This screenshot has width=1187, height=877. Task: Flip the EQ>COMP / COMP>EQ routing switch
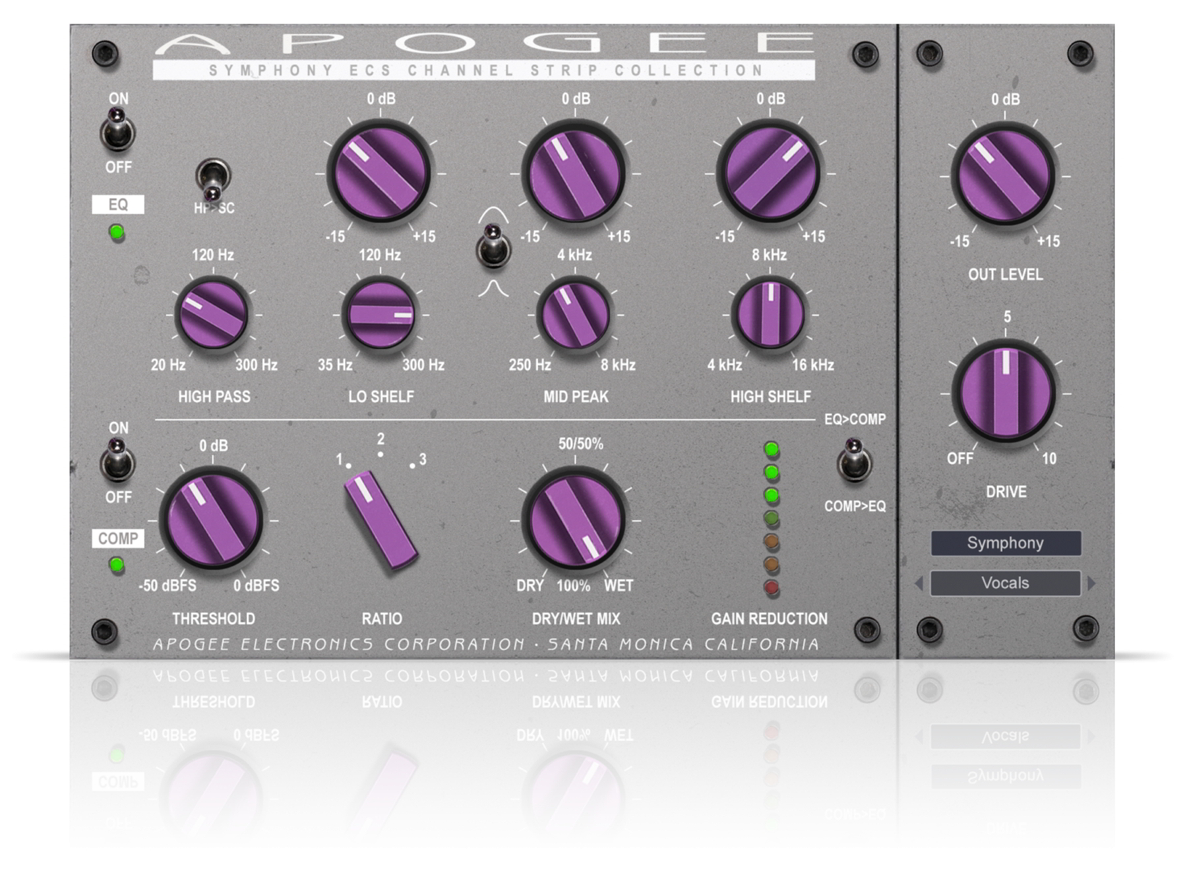pyautogui.click(x=854, y=460)
